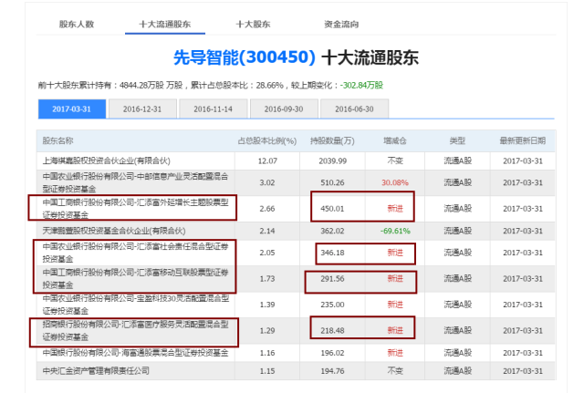Click the 占总股本比例(%) column header
The image size is (584, 393).
[x=267, y=141]
